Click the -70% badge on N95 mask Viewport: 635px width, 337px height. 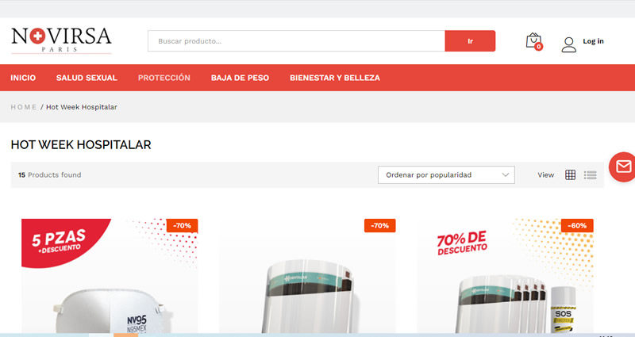pos(182,225)
